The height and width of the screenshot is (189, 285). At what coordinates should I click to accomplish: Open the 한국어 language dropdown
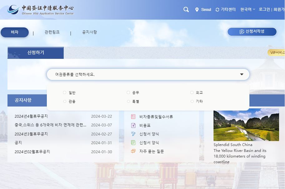[248, 9]
